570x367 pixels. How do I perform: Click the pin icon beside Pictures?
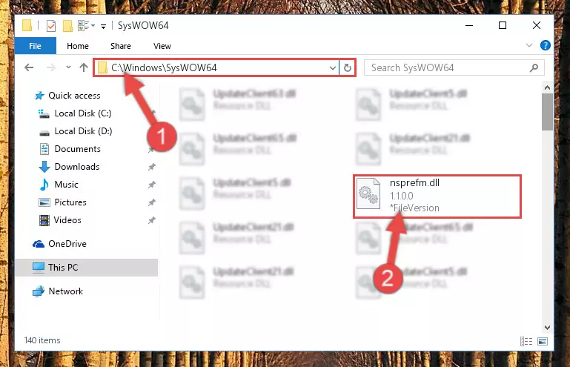tap(152, 202)
